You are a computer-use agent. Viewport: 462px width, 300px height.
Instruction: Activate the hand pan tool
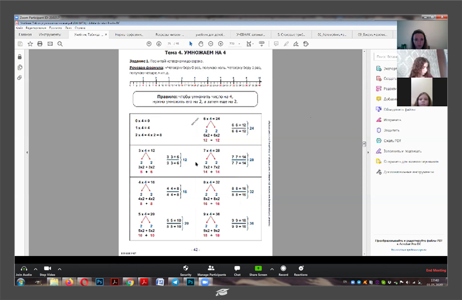tap(201, 44)
